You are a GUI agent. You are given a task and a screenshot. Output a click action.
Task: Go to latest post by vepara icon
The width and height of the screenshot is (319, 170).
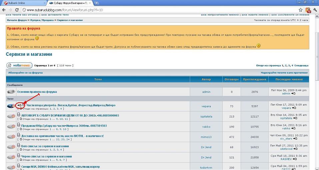click(294, 108)
